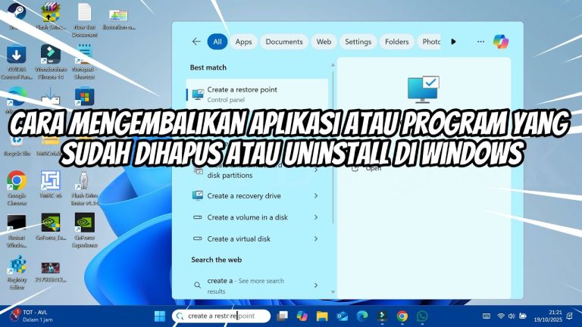Select the Notepad - Shortcut desktop icon
582x327 pixels.
coord(85,61)
